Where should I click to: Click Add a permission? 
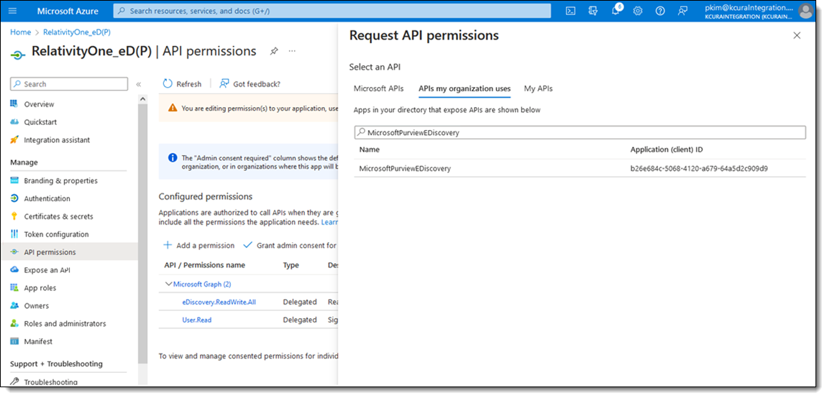(x=199, y=245)
